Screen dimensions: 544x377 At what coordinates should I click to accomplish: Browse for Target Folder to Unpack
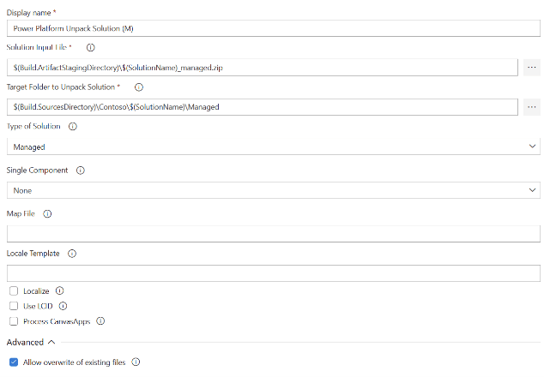point(531,107)
